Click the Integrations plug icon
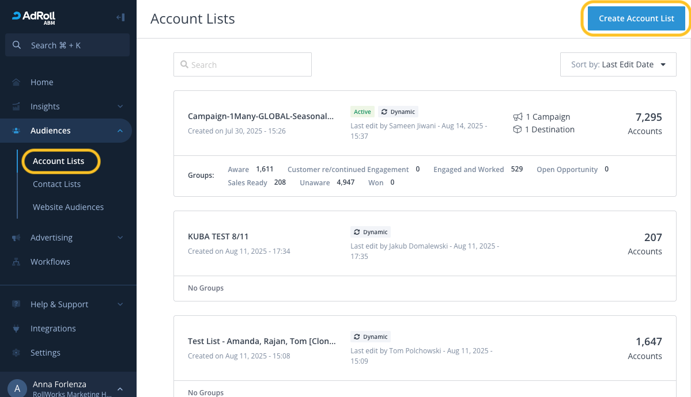This screenshot has height=397, width=691. point(16,329)
